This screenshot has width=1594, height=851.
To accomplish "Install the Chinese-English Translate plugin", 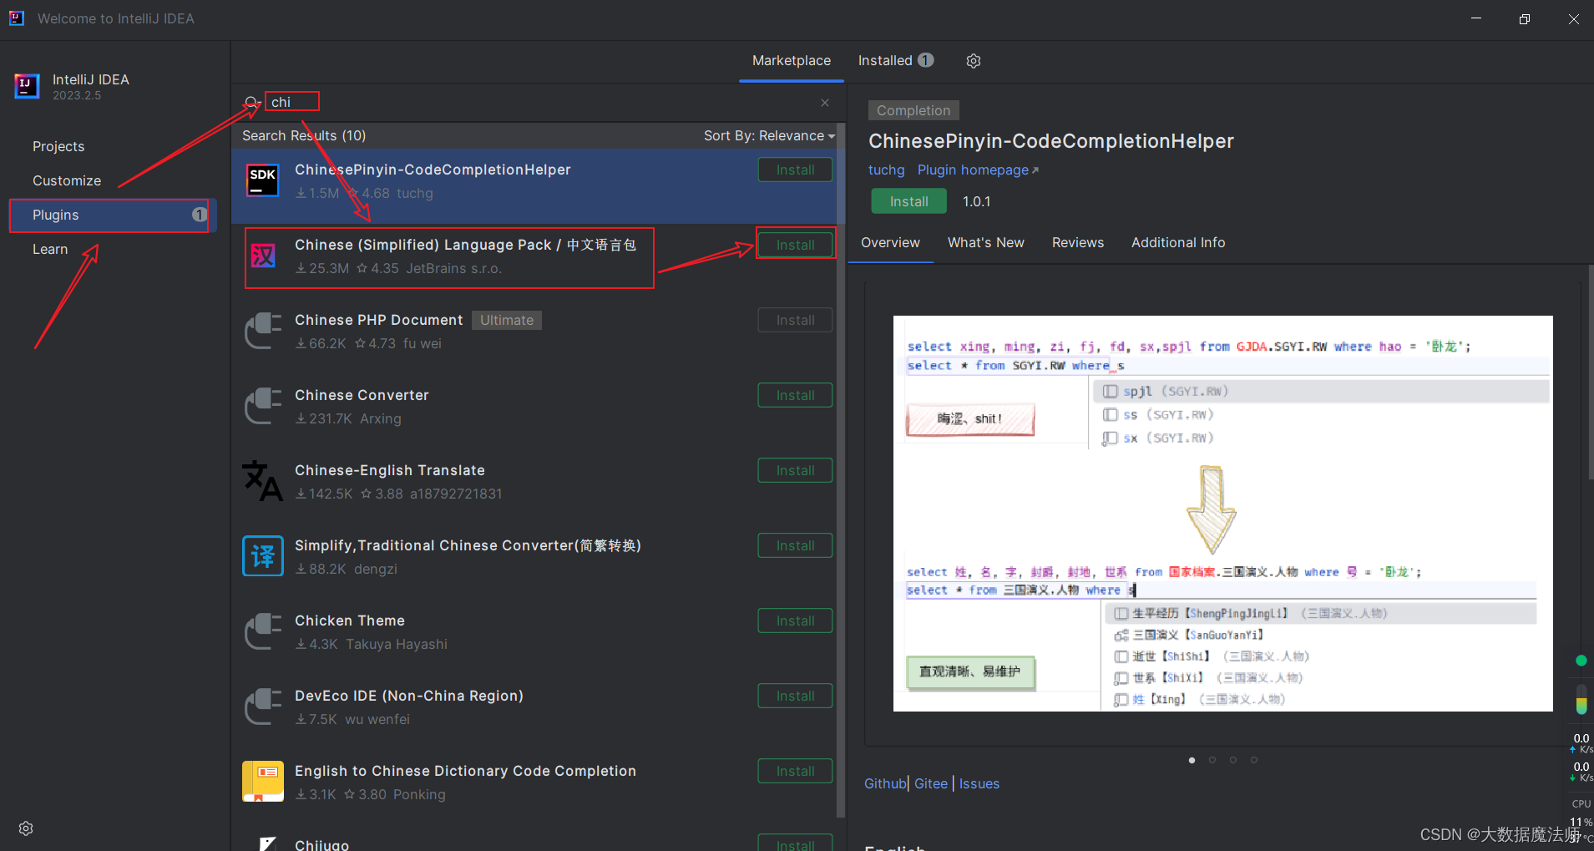I will (795, 470).
